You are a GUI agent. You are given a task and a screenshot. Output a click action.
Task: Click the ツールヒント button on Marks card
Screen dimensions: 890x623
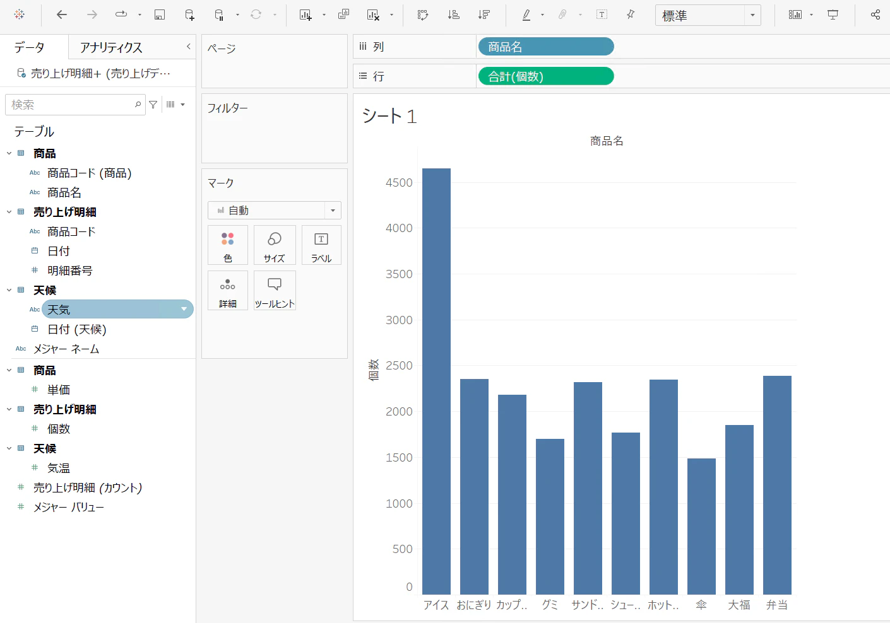[275, 291]
